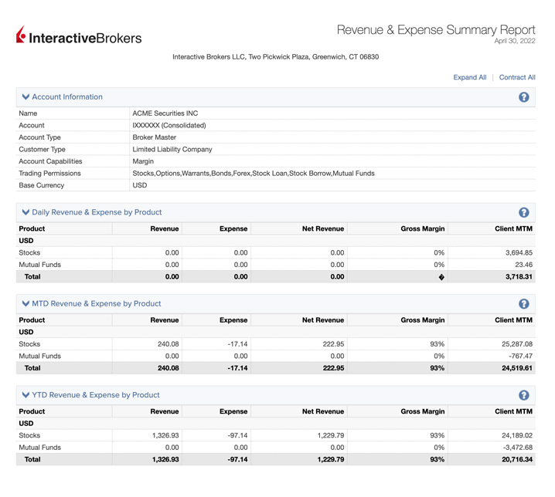Click the Interactive Brokers logo
The width and height of the screenshot is (555, 497).
point(79,36)
